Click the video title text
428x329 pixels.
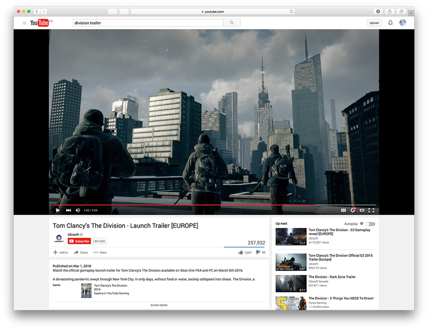click(126, 226)
